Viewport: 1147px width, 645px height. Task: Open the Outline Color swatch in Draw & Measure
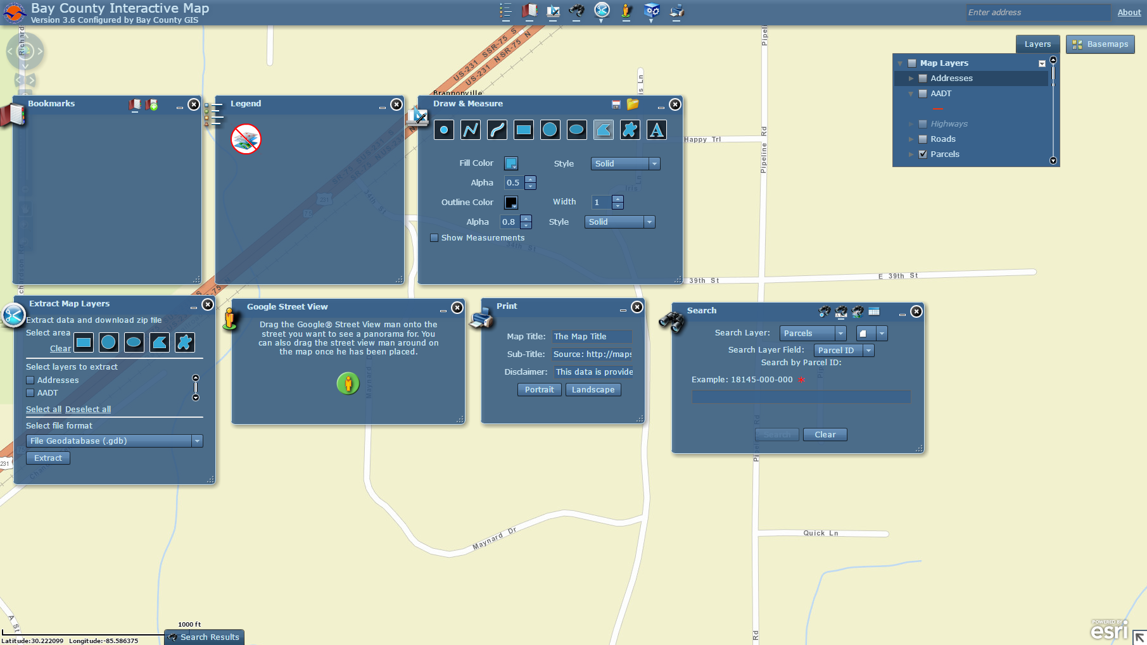click(511, 202)
